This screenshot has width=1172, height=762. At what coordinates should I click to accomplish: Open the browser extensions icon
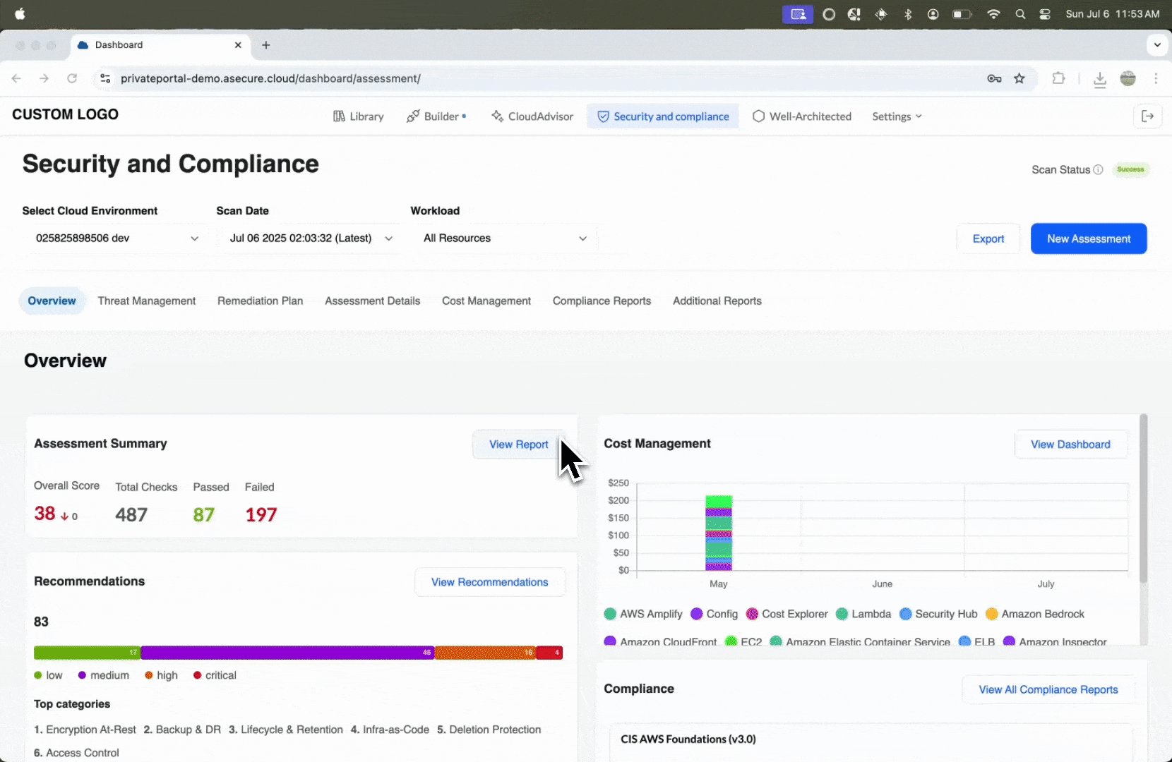(x=1058, y=78)
